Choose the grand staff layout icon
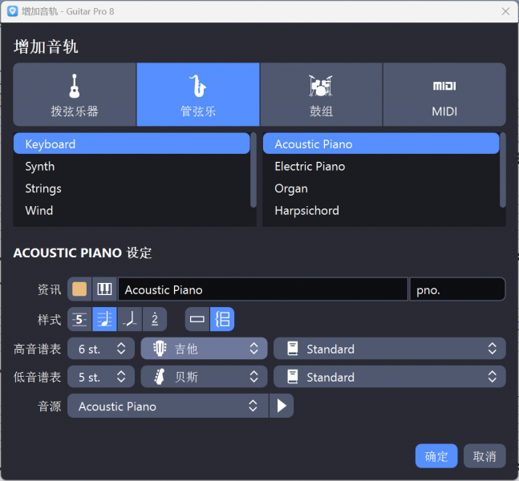Screen dimensions: 519x481 click(222, 319)
